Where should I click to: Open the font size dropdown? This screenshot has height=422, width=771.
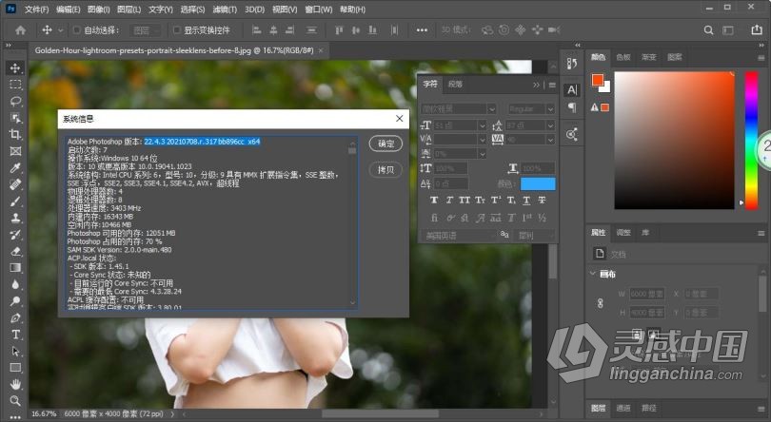pos(482,125)
